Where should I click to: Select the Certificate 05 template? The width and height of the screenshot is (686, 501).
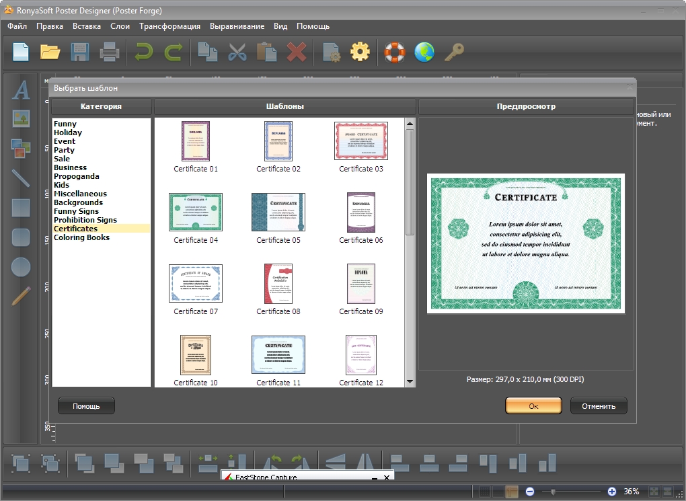(x=278, y=212)
